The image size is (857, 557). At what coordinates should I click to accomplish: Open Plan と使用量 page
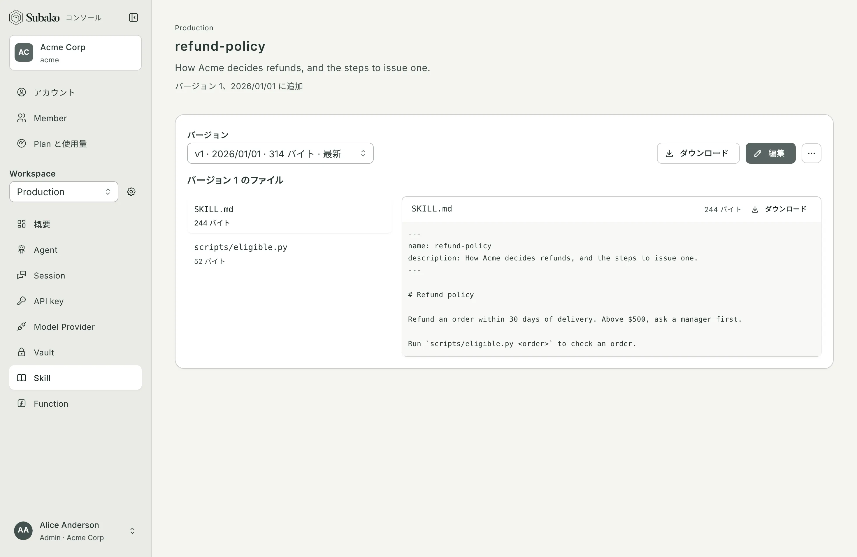75,144
